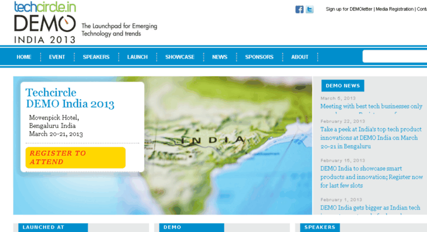The image size is (427, 232).
Task: Click the REGISTER TO ATTEND button
Action: click(75, 157)
